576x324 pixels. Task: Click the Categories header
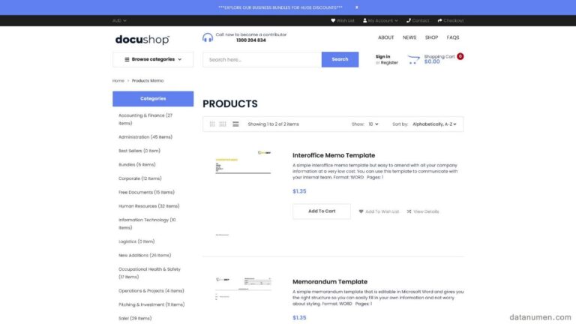click(x=153, y=99)
